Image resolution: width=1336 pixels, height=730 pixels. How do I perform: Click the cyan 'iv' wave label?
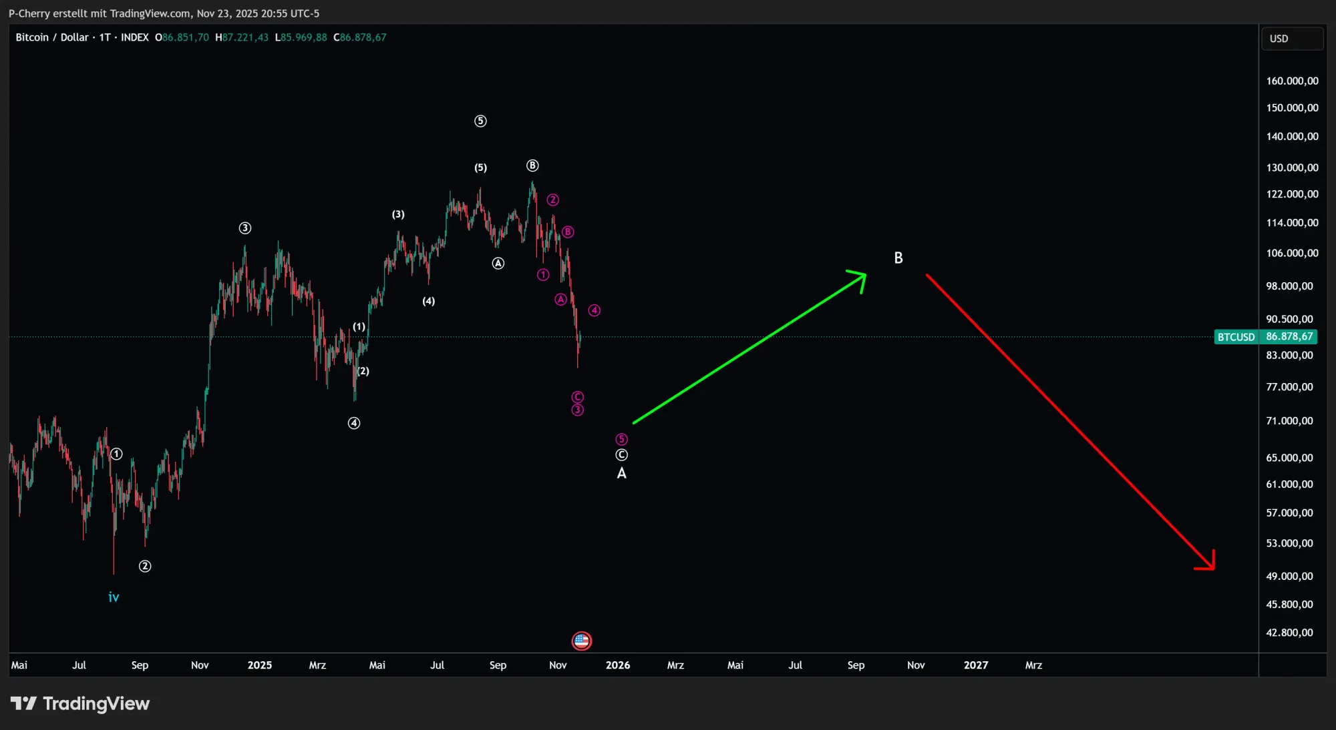(114, 597)
